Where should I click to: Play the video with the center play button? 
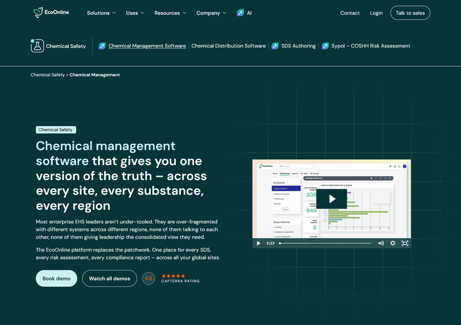[332, 199]
